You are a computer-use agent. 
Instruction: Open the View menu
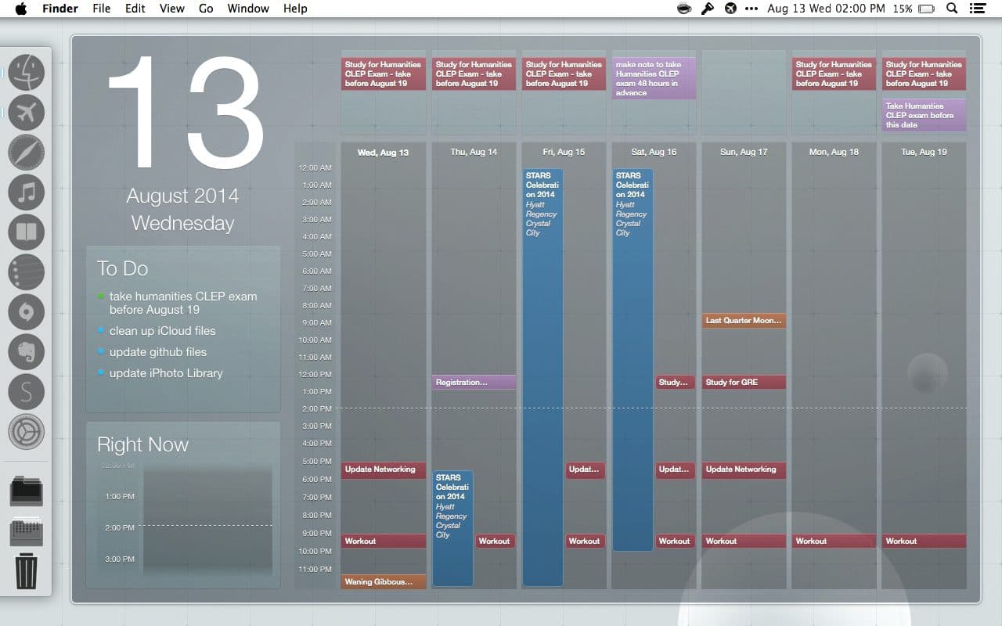(171, 9)
